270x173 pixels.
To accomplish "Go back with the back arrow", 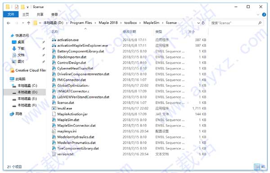I will click(9, 23).
